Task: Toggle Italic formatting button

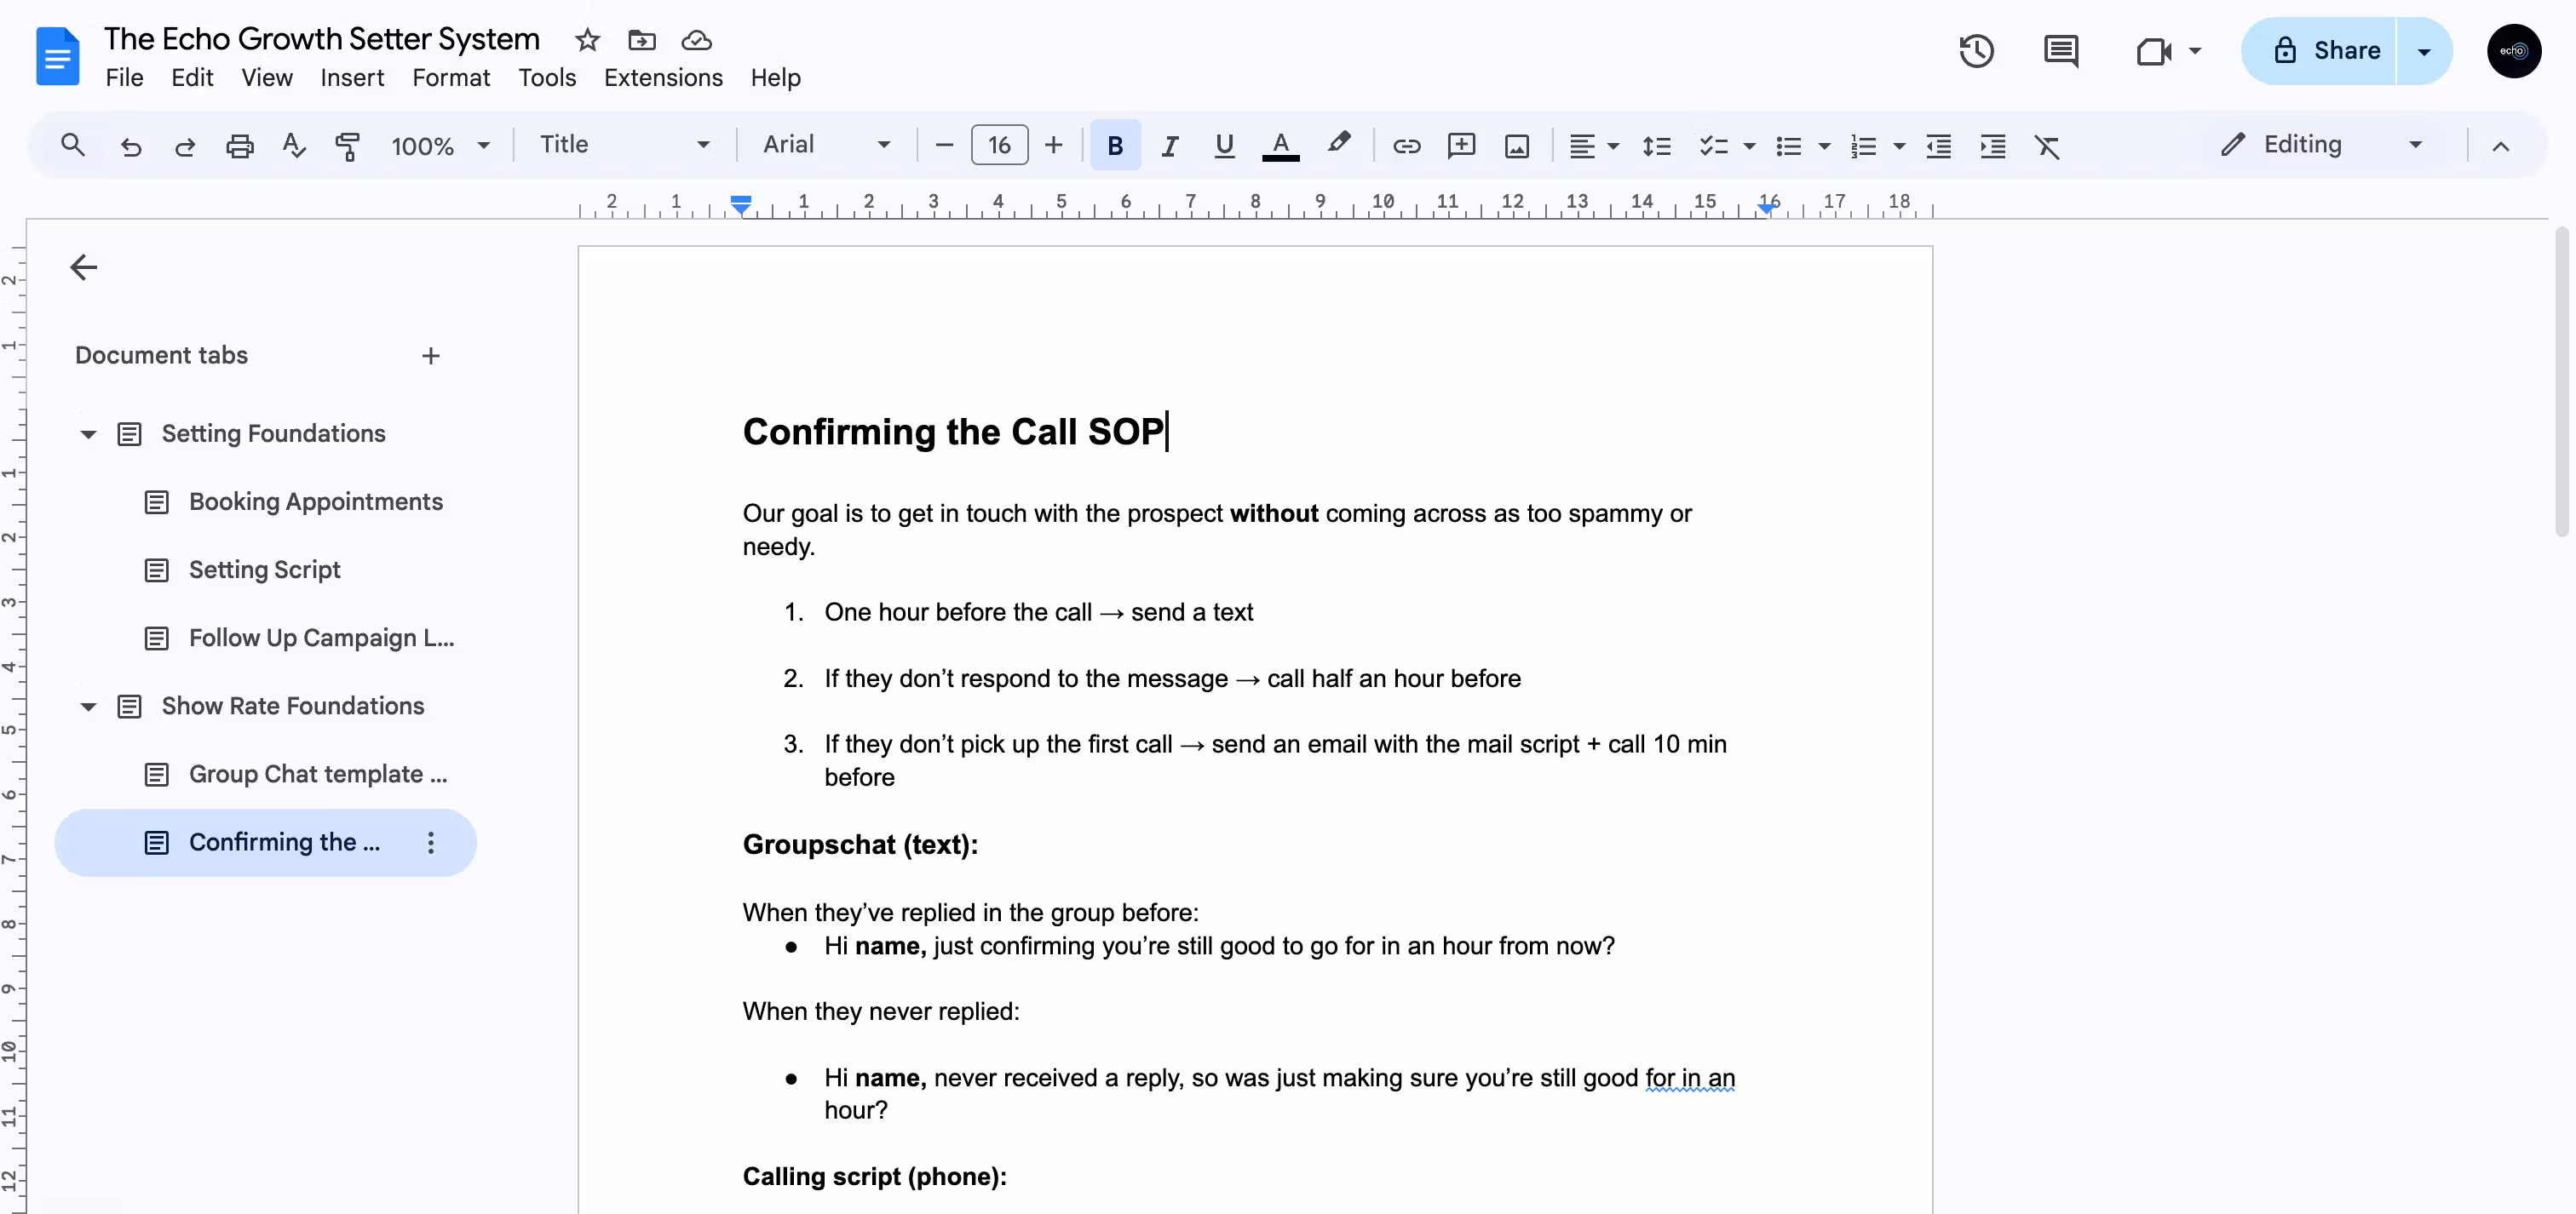Action: (1169, 146)
